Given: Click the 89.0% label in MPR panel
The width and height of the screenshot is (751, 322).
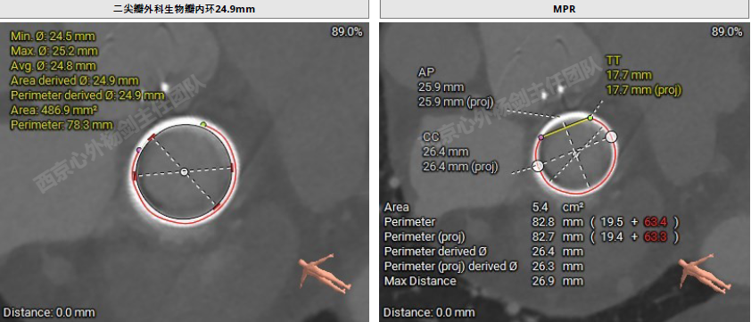Looking at the screenshot, I should (727, 31).
